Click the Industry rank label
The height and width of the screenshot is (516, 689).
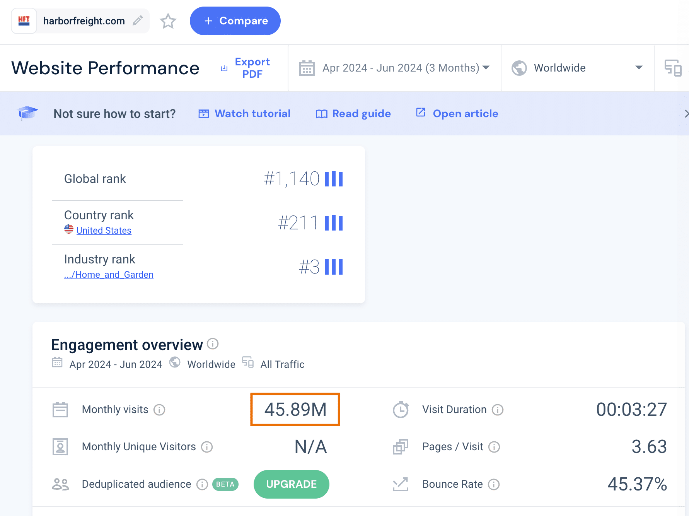pos(100,259)
